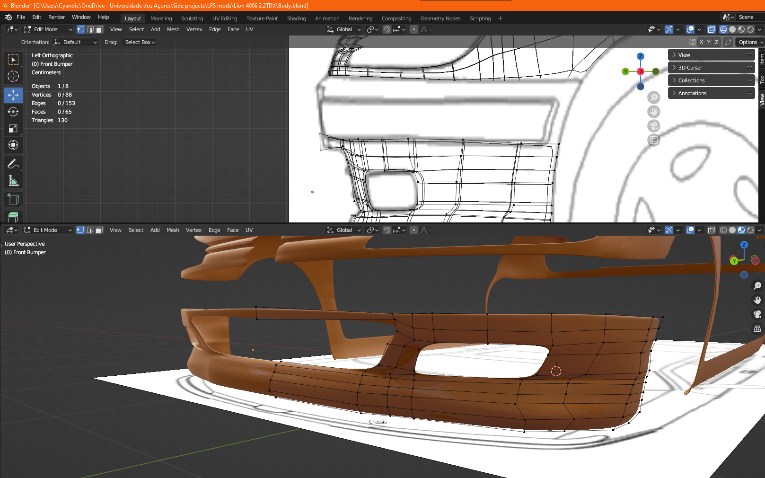Switch to the UV Editing workspace tab
The width and height of the screenshot is (765, 478).
click(x=224, y=18)
